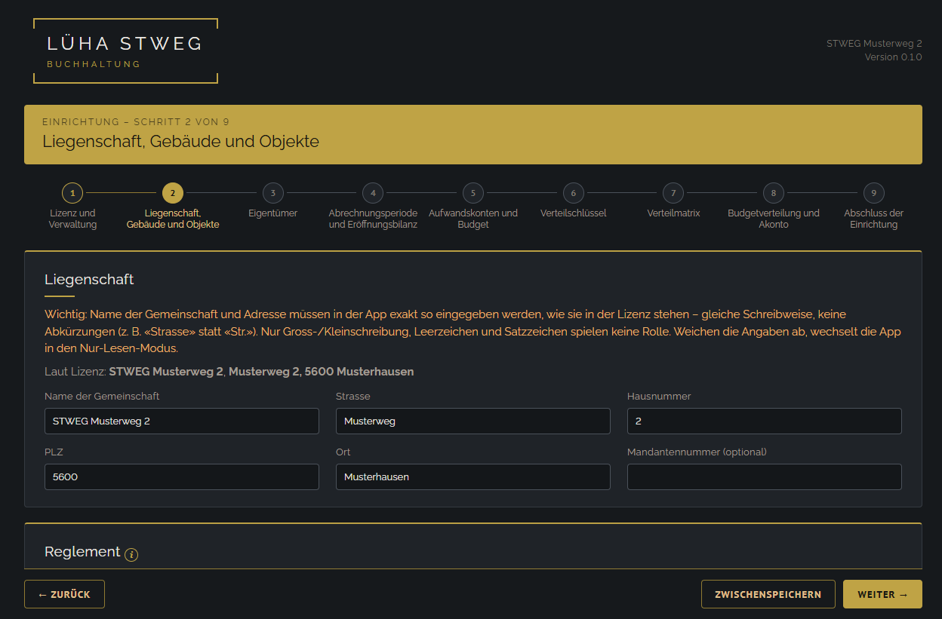This screenshot has width=942, height=619.
Task: Click the PLZ input field
Action: coord(182,477)
